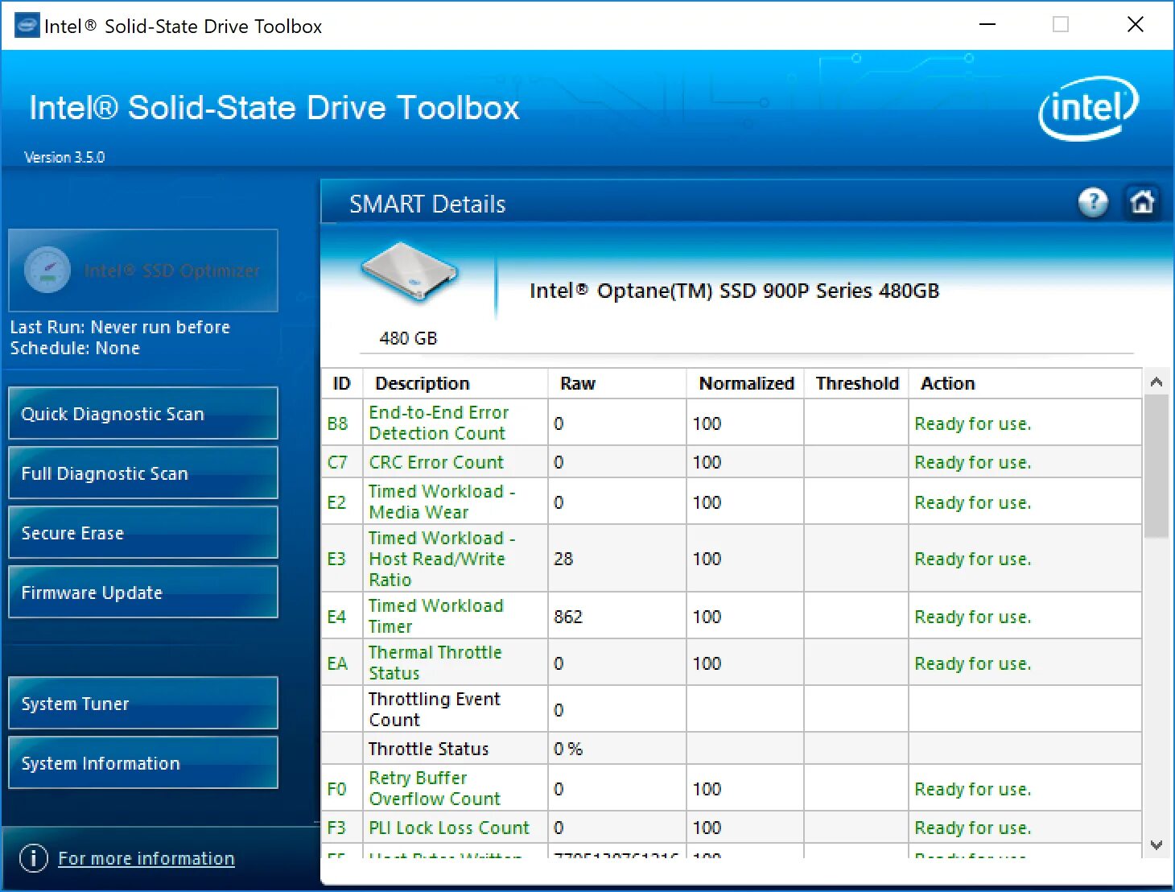Click Last Run: Never run before text
This screenshot has width=1175, height=892.
[x=120, y=328]
